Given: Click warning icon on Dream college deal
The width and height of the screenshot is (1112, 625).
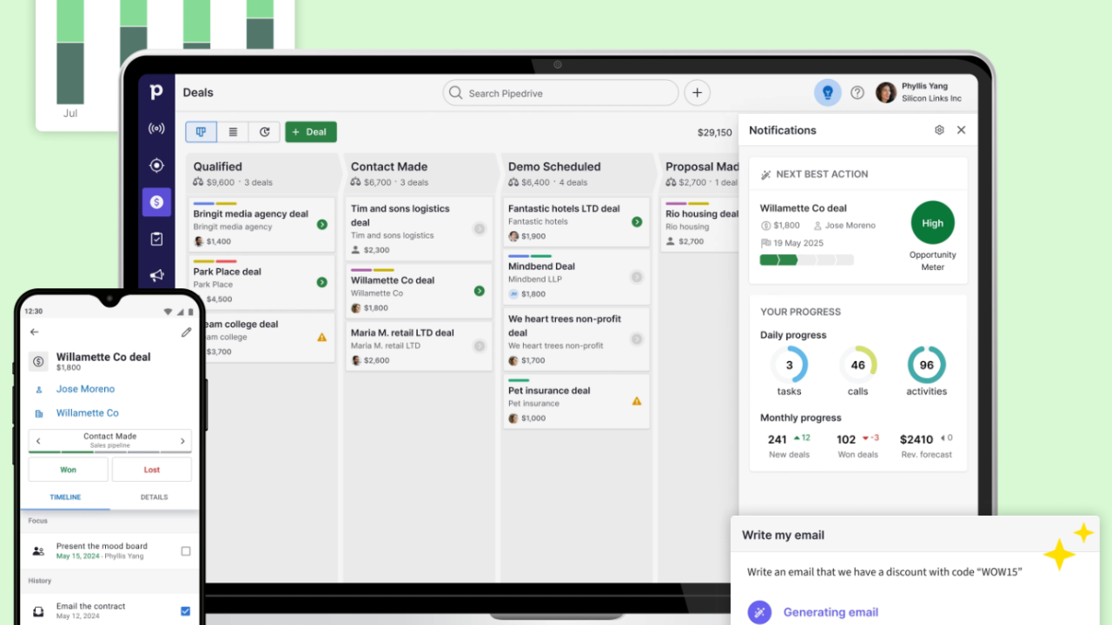Looking at the screenshot, I should (x=321, y=337).
